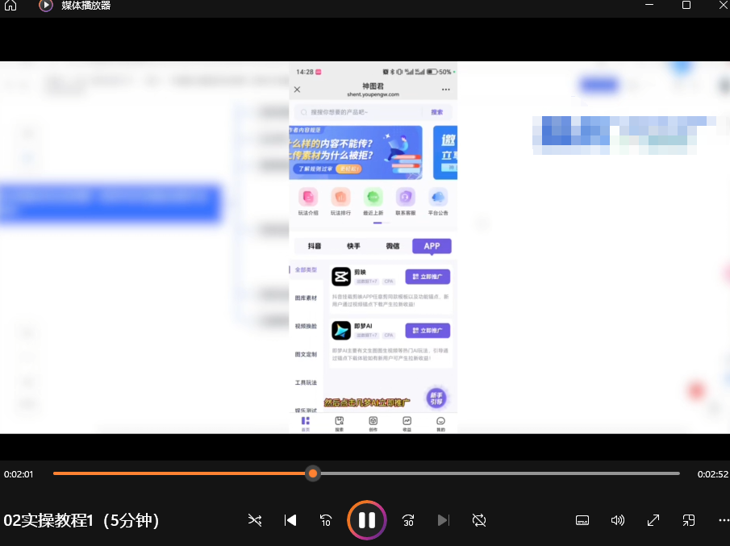Select 工具玩法 category in sidebar

[x=306, y=382]
